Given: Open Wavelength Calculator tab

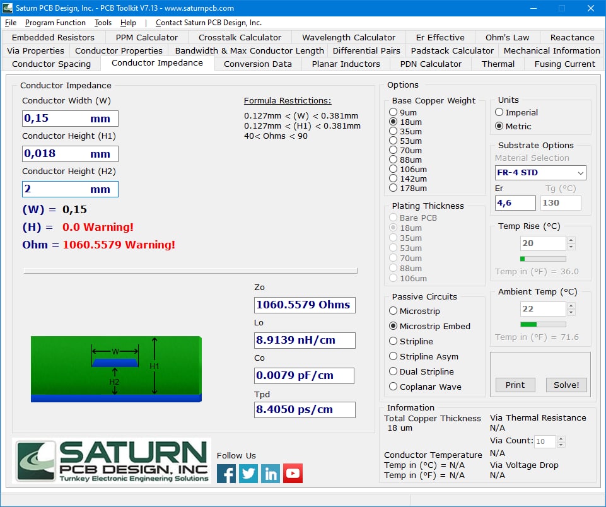Looking at the screenshot, I should point(349,37).
